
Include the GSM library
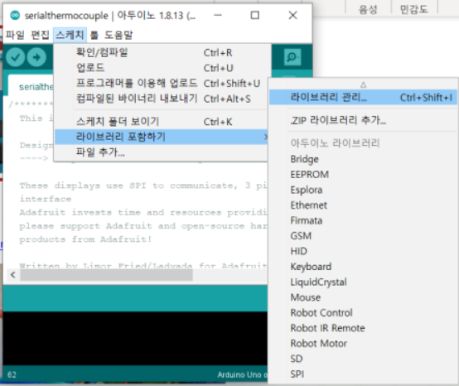[363, 236]
